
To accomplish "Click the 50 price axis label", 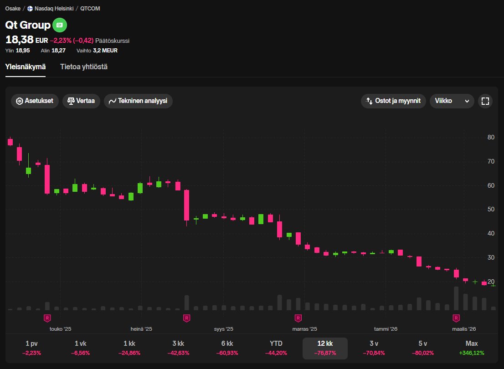I will 491,209.
